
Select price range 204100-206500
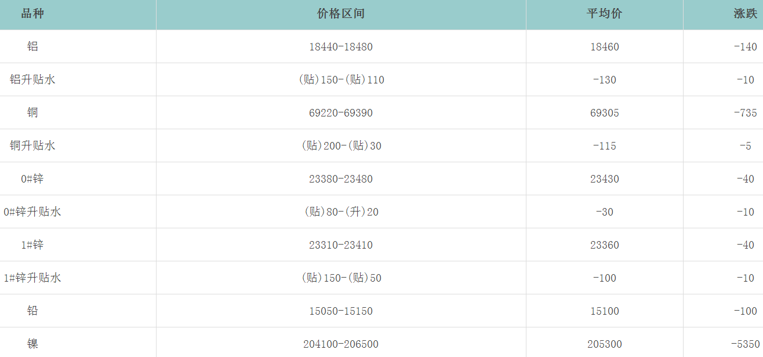click(341, 344)
